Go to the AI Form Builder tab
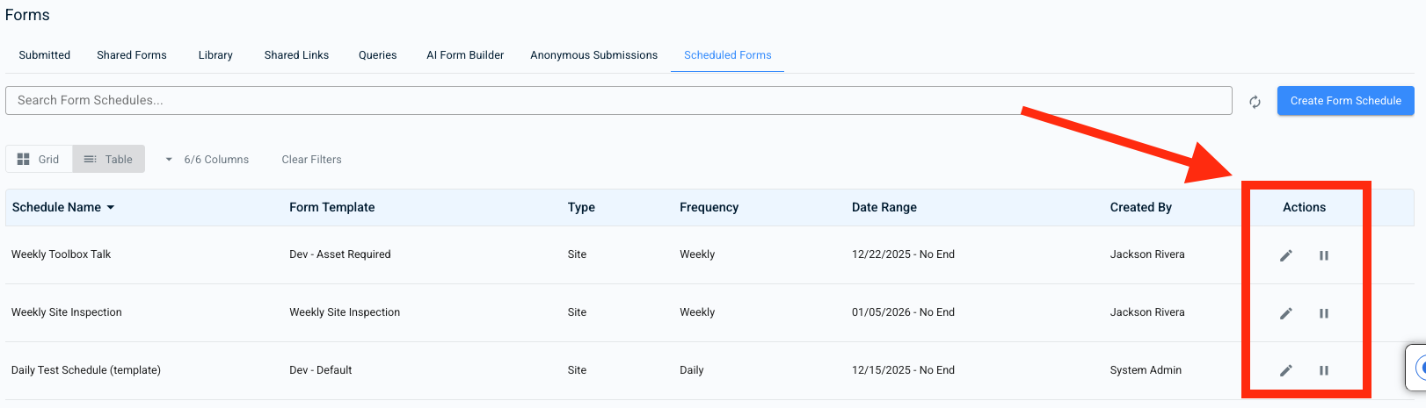 465,55
